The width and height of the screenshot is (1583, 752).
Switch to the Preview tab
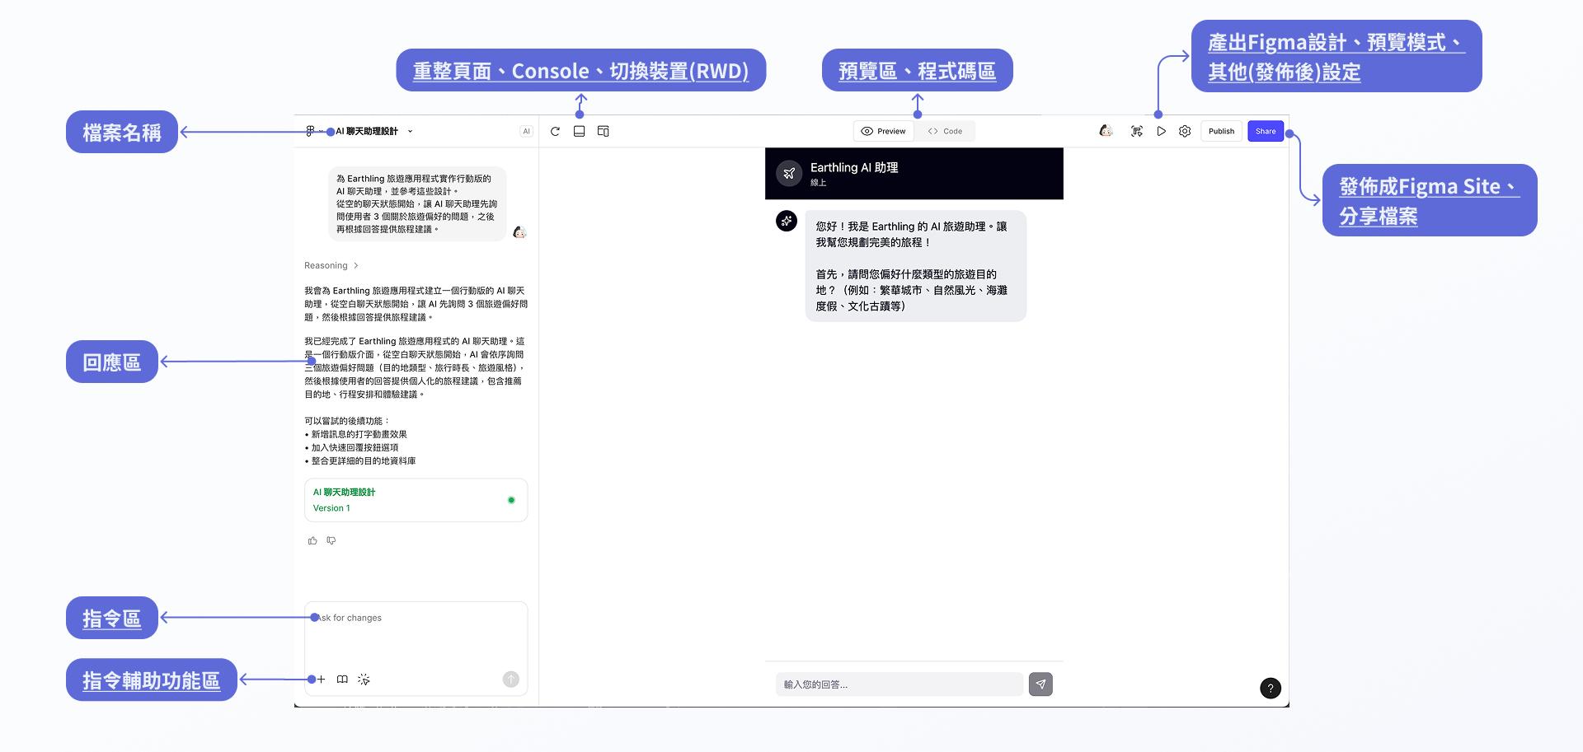(x=883, y=132)
